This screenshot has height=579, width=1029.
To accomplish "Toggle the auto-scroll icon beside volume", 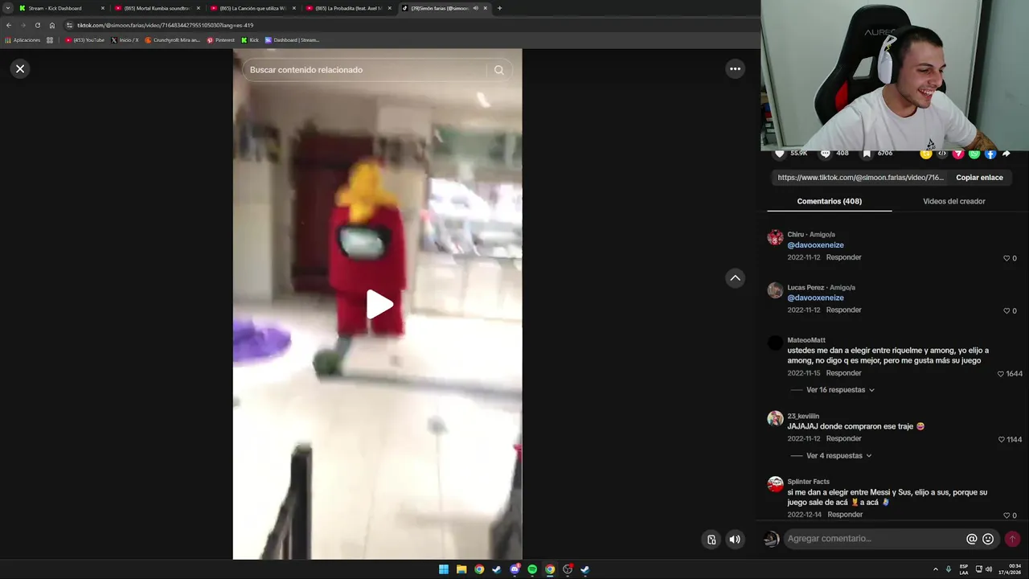I will click(x=711, y=540).
